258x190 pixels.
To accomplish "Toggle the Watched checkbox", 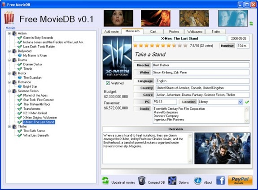I will (108, 83).
